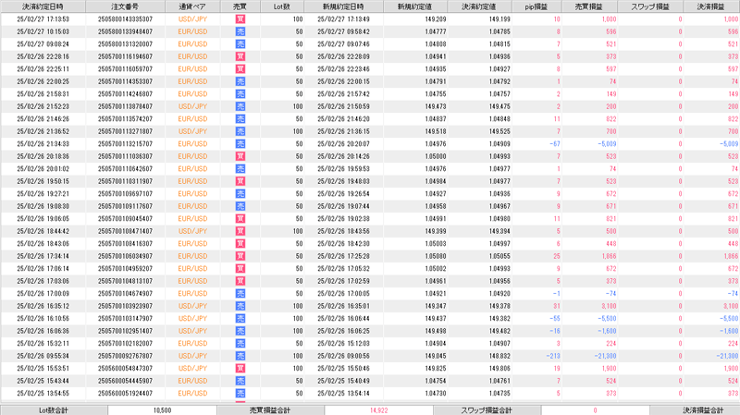Click the 買 badge in the 25/02/26 20:18:36 row
The image size is (740, 415).
point(240,156)
